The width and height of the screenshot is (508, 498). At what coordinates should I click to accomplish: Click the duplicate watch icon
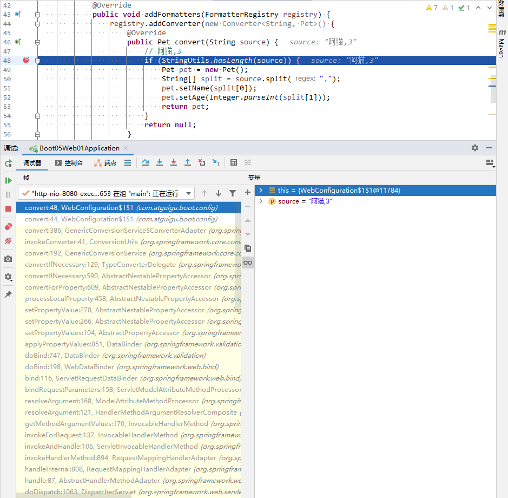pos(248,248)
